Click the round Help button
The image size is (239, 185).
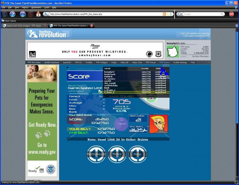tap(137, 154)
